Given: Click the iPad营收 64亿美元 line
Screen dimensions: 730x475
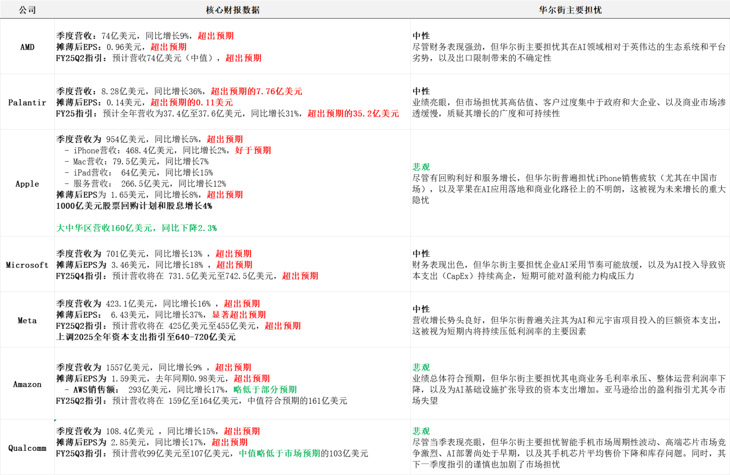Looking at the screenshot, I should [139, 172].
